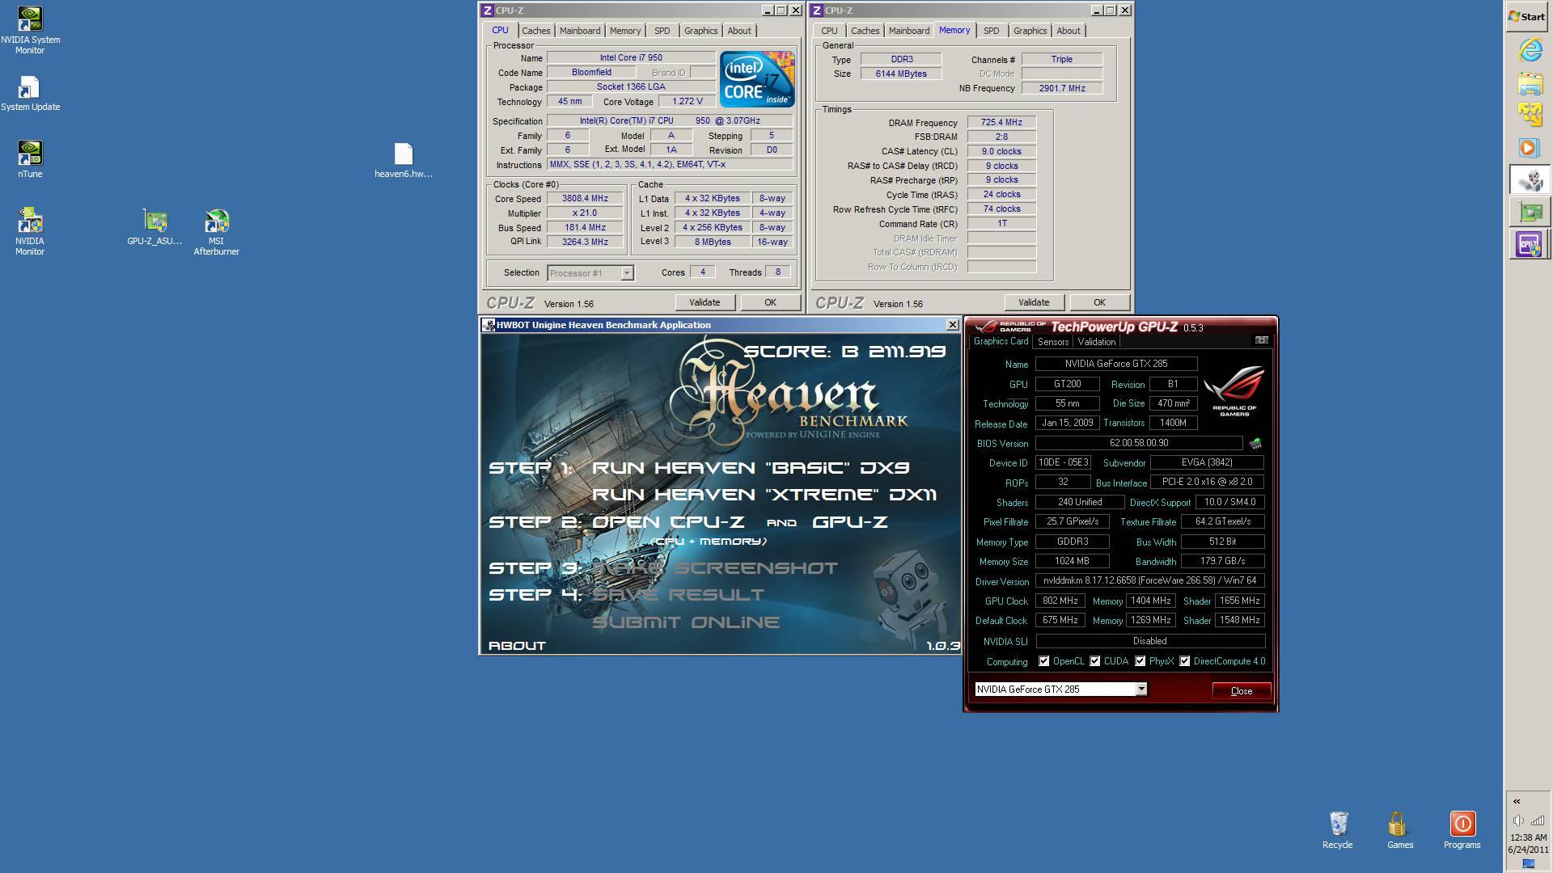Click GPU Clock value 802 MHz

tap(1060, 601)
